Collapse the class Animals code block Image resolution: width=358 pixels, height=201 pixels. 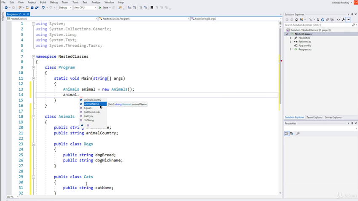point(34,117)
